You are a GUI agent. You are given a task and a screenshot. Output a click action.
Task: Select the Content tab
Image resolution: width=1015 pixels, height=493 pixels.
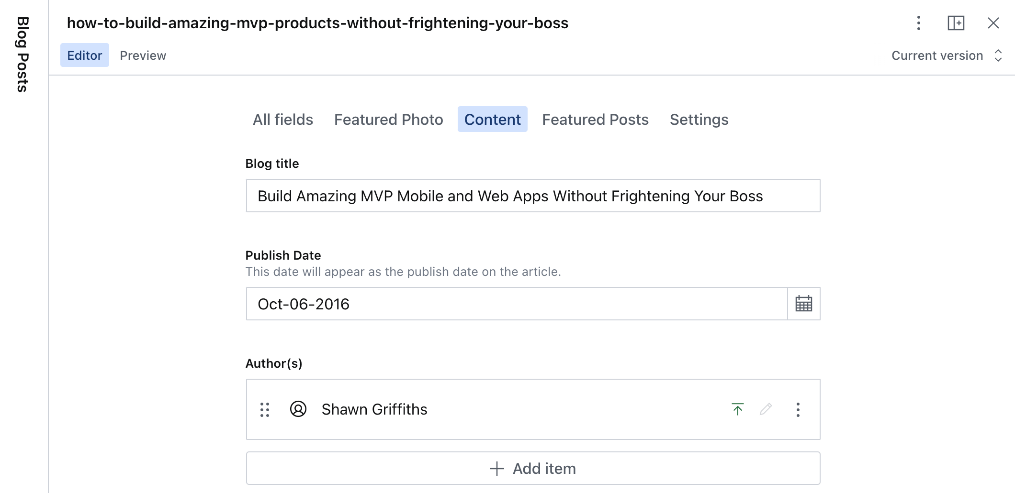[x=492, y=120]
